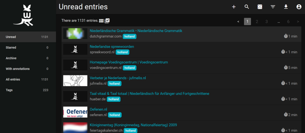Viewport: 305px width, 133px height.
Task: Open All entries in the sidebar
Action: click(28, 80)
